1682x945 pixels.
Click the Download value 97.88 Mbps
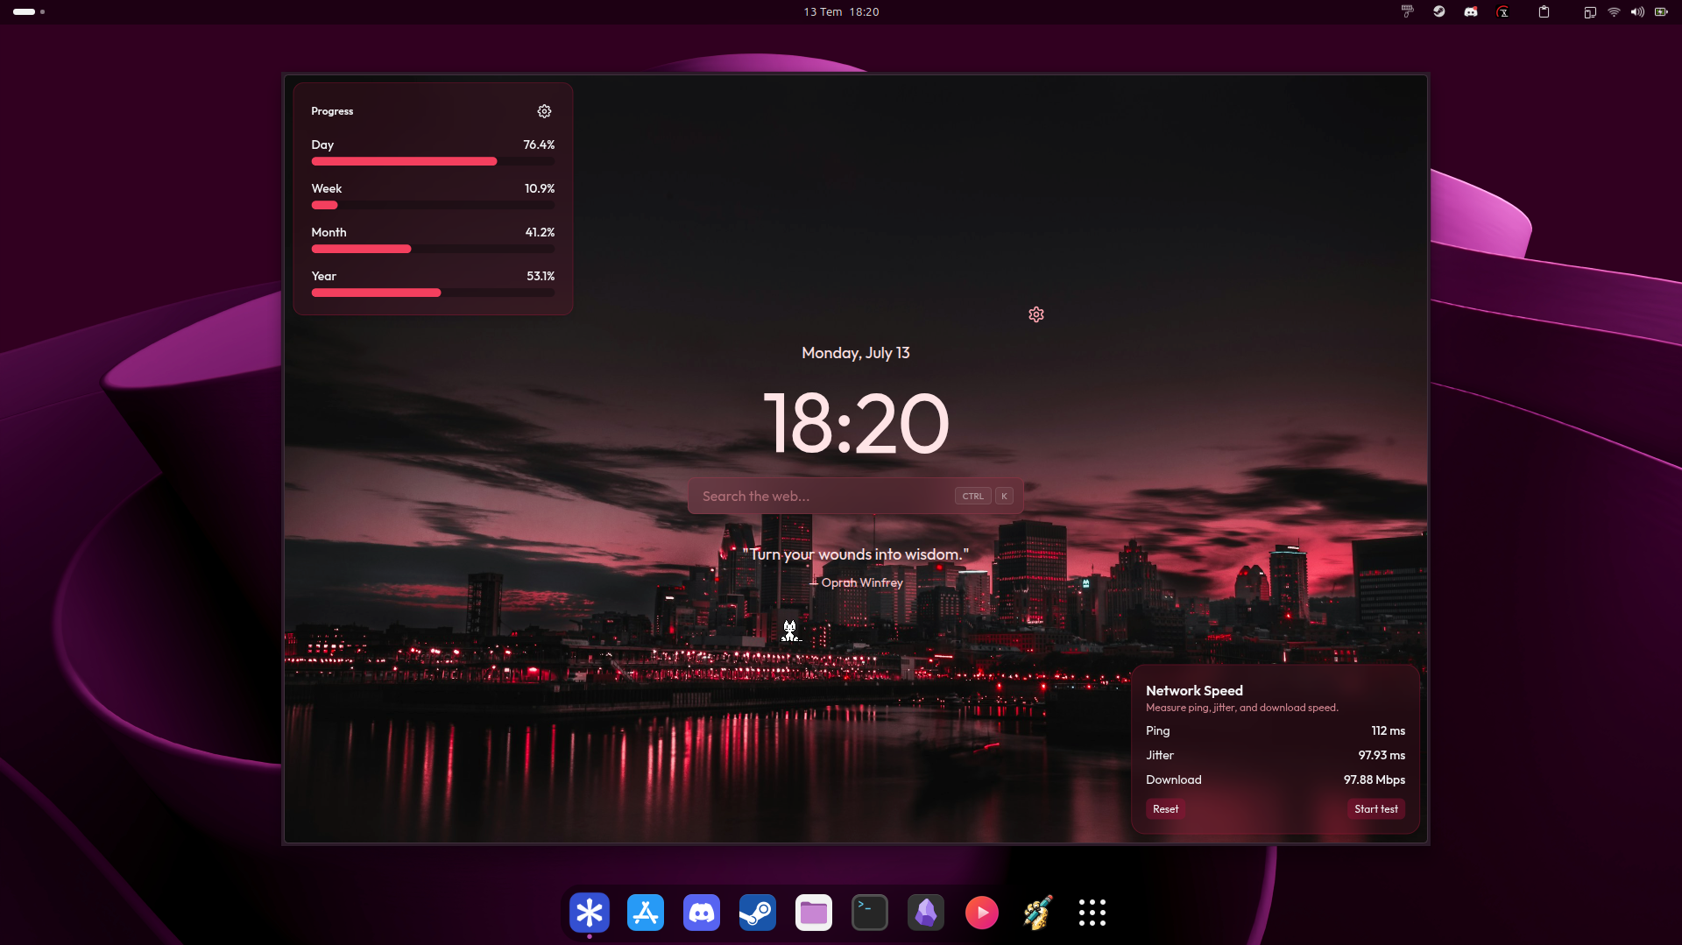(x=1375, y=779)
